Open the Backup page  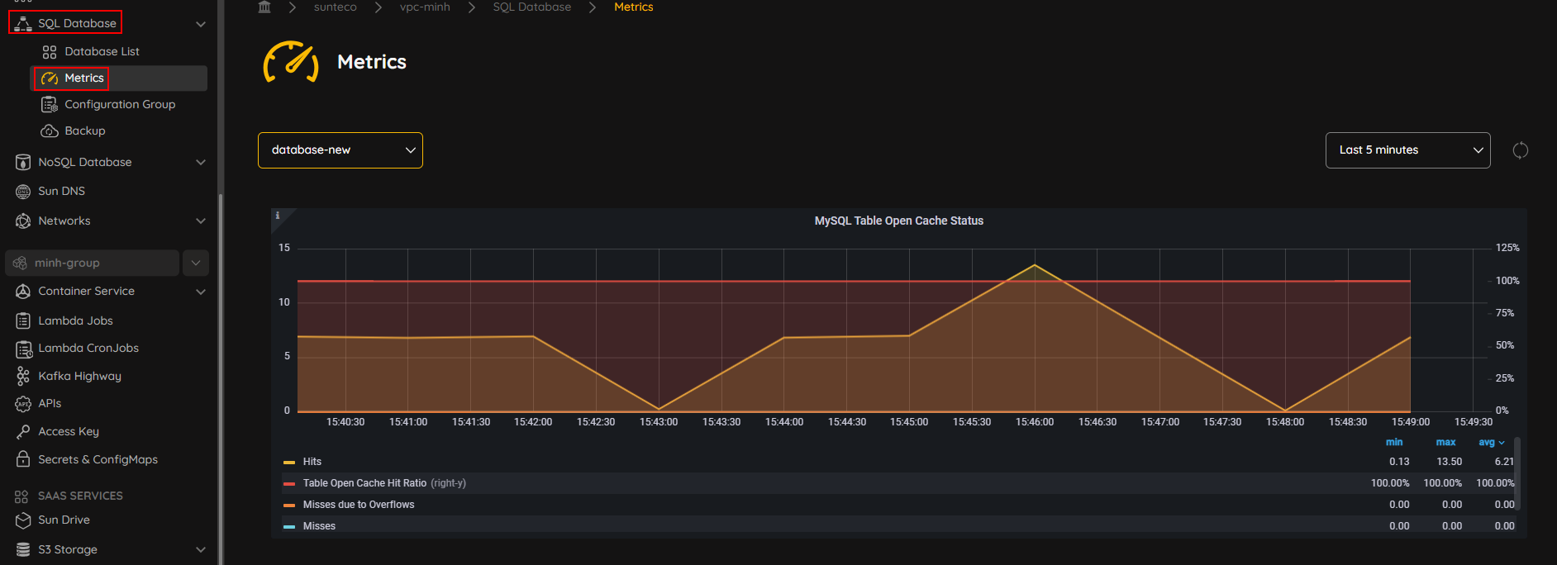85,131
